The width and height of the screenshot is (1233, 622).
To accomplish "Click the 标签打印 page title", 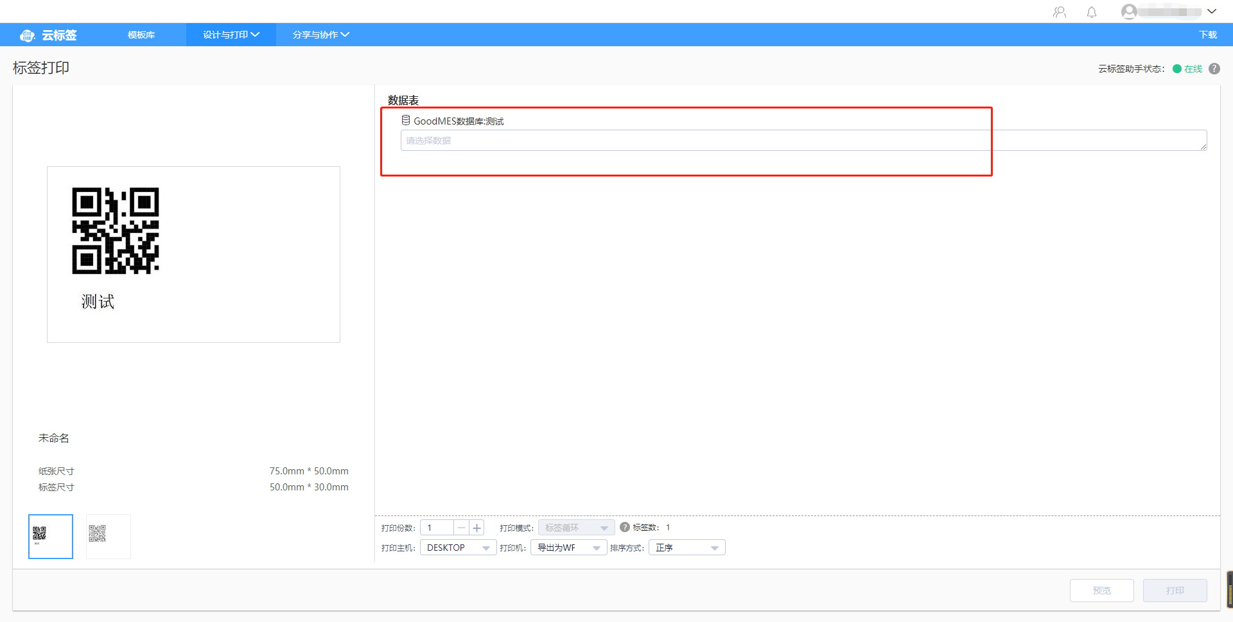I will tap(41, 68).
